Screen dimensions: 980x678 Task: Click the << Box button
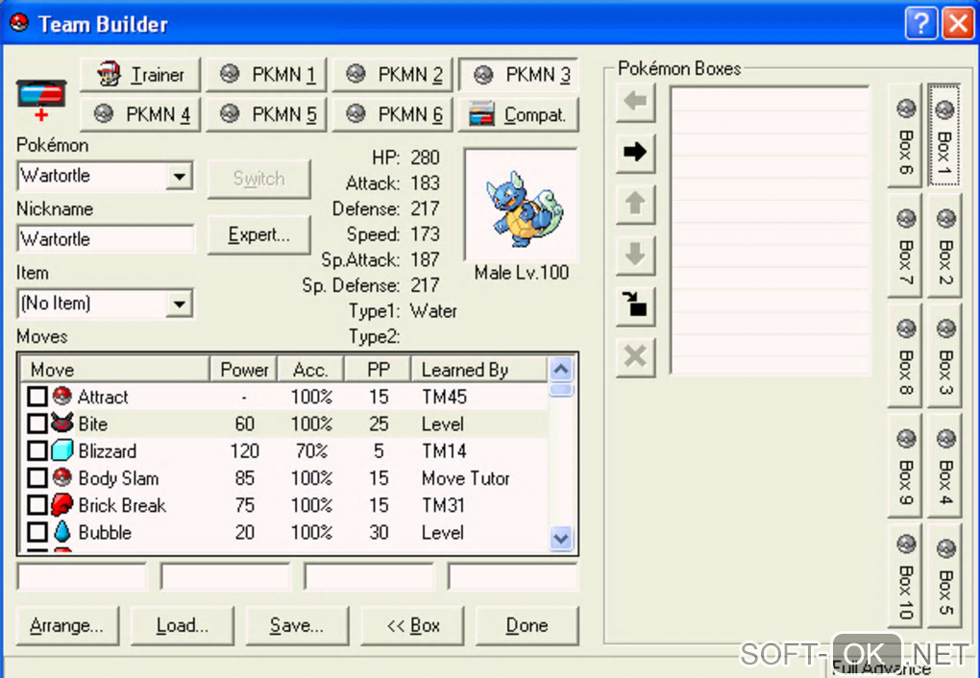pos(412,625)
